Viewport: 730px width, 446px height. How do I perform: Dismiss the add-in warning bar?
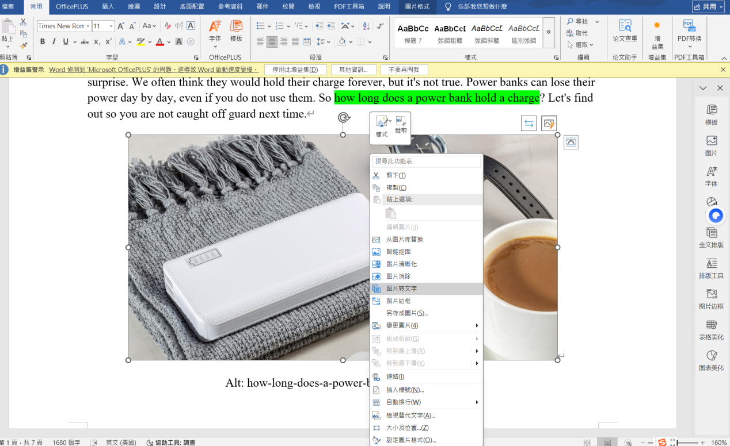[723, 70]
